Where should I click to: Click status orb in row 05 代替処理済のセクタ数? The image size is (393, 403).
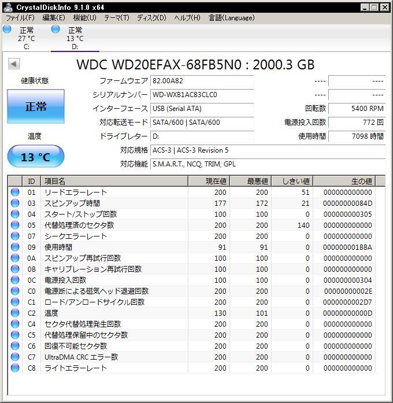click(x=15, y=225)
